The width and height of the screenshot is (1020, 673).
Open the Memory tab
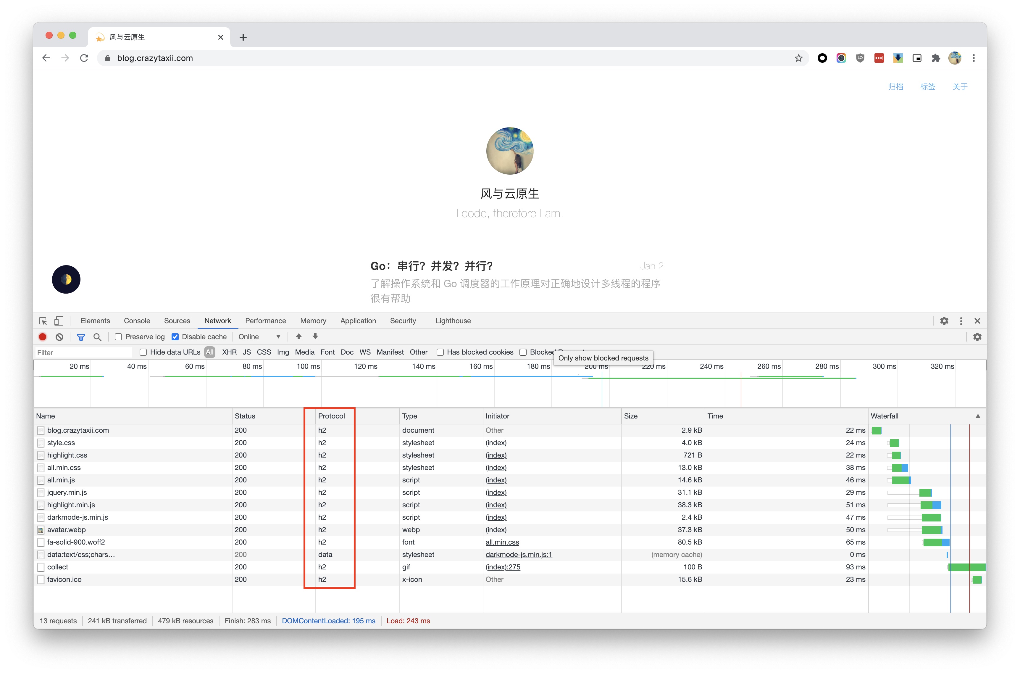click(x=313, y=321)
